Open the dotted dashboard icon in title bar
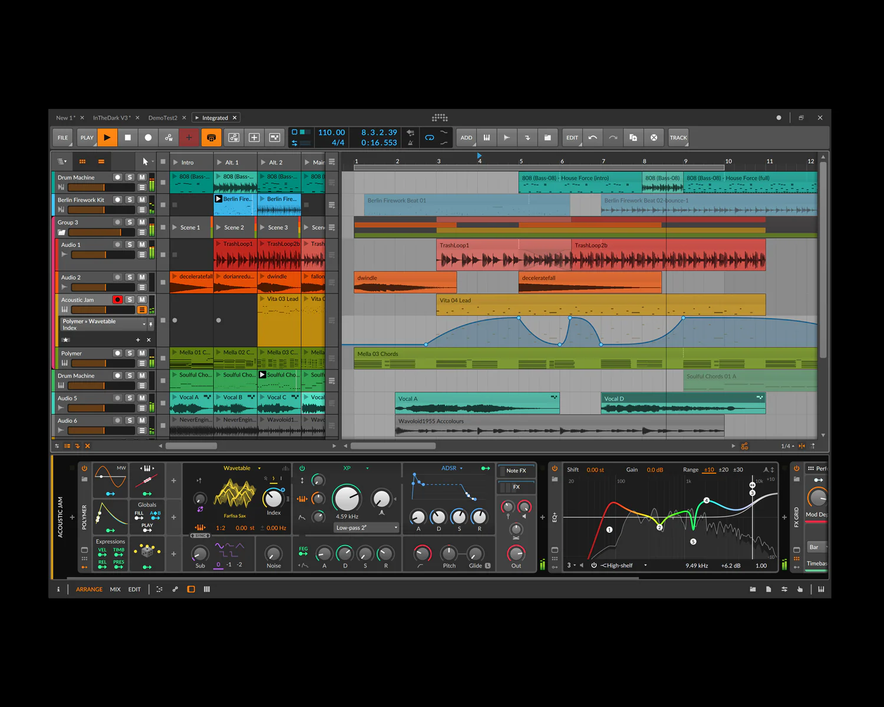884x707 pixels. point(440,118)
